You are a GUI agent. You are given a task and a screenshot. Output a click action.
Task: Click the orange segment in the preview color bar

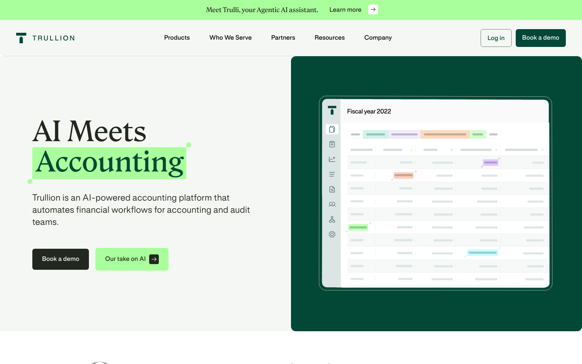445,134
